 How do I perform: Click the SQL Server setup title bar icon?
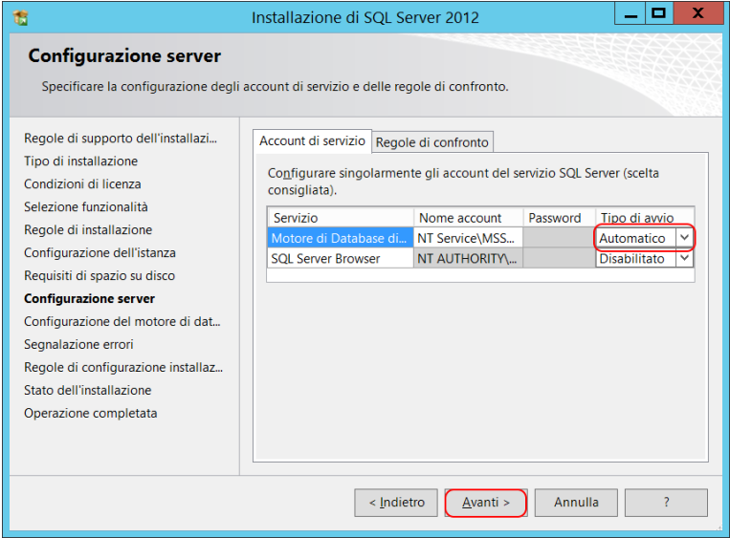click(x=21, y=17)
